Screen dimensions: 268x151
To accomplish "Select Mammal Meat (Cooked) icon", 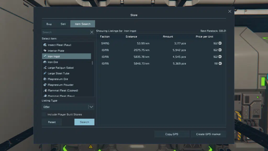I will [45, 90].
